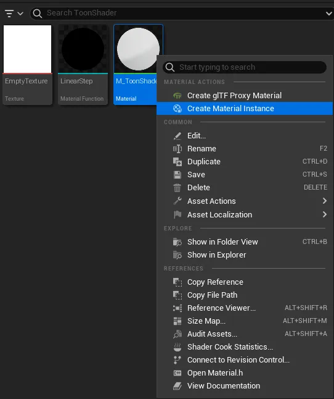Click the EmptyTexture asset name label
Screen dimensions: 334x399
pyautogui.click(x=26, y=81)
